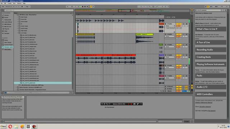Click pencil icon on recorder overlay toolbar

(138, 104)
